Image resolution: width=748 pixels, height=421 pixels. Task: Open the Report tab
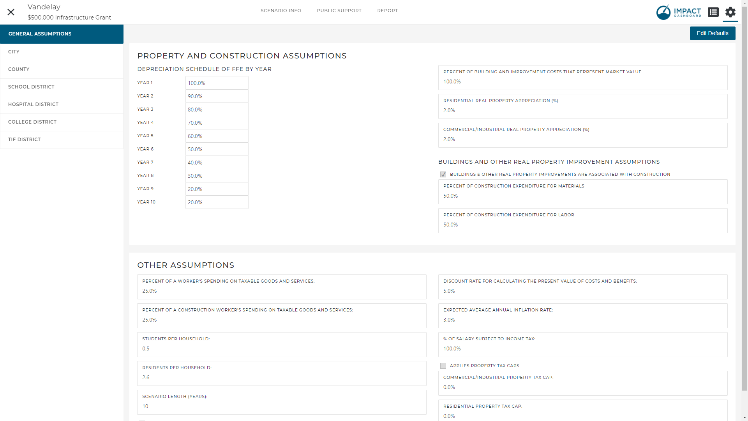pos(388,11)
